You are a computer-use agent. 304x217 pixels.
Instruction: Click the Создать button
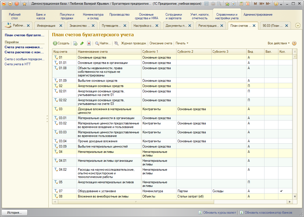[x=61, y=43]
